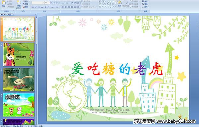
Task: Select the oval shape in the shapes gallery
Action: pyautogui.click(x=113, y=2)
